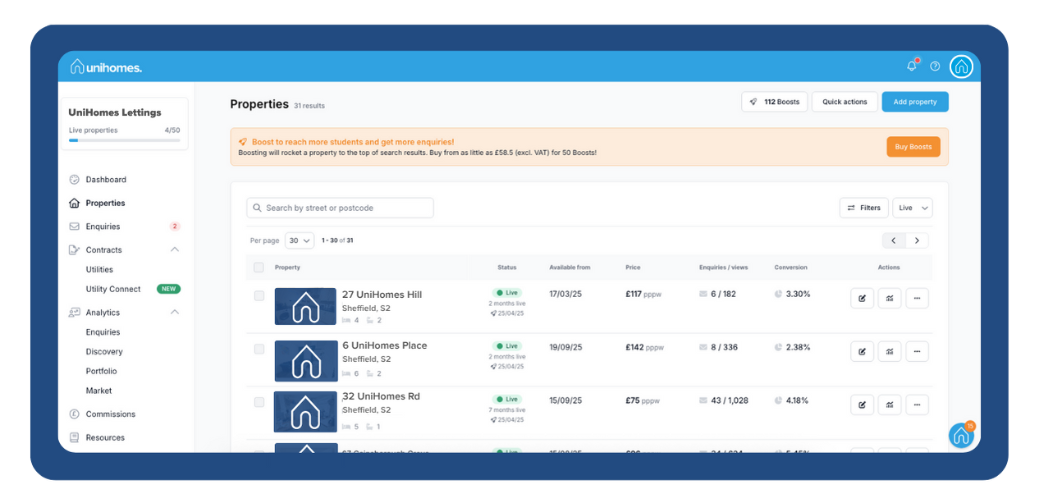Click the Contracts document icon
This screenshot has height=503, width=1039.
pos(75,249)
